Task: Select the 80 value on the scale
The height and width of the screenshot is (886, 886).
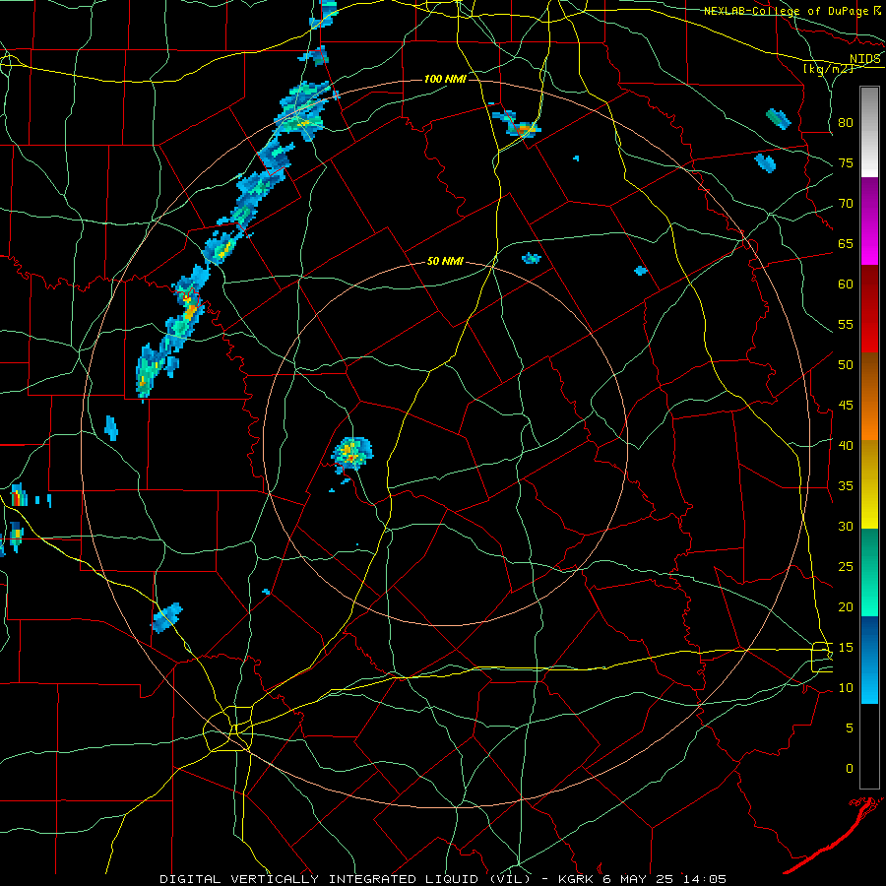Action: tap(846, 123)
